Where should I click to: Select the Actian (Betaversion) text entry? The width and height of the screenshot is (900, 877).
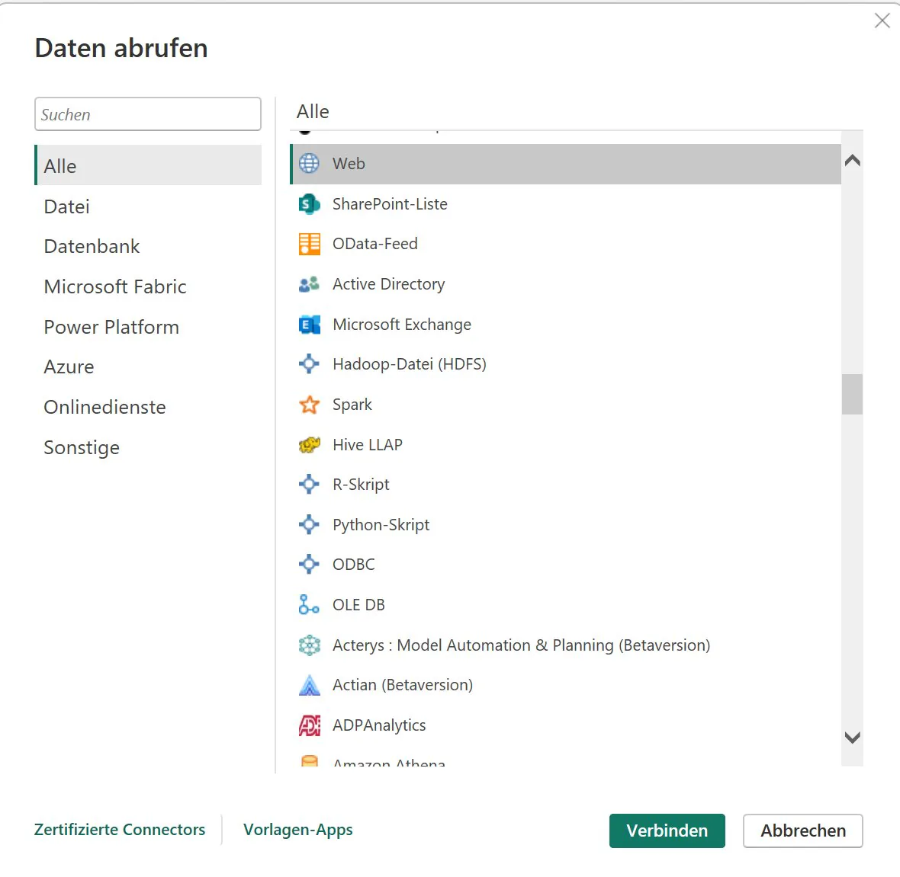point(403,685)
